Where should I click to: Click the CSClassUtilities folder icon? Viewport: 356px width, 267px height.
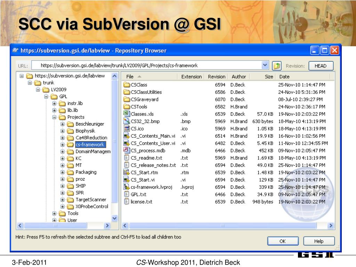tap(127, 92)
